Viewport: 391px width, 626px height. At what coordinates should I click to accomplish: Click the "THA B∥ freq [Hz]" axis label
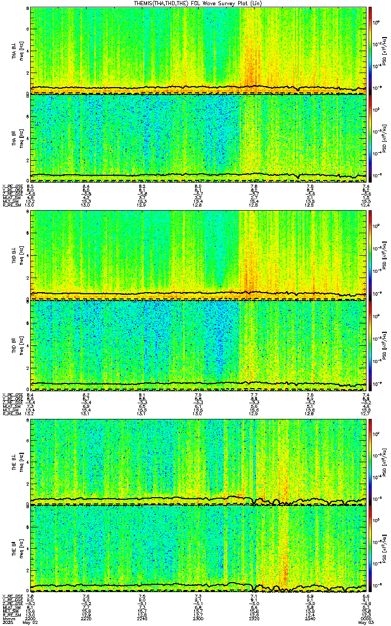[x=18, y=138]
